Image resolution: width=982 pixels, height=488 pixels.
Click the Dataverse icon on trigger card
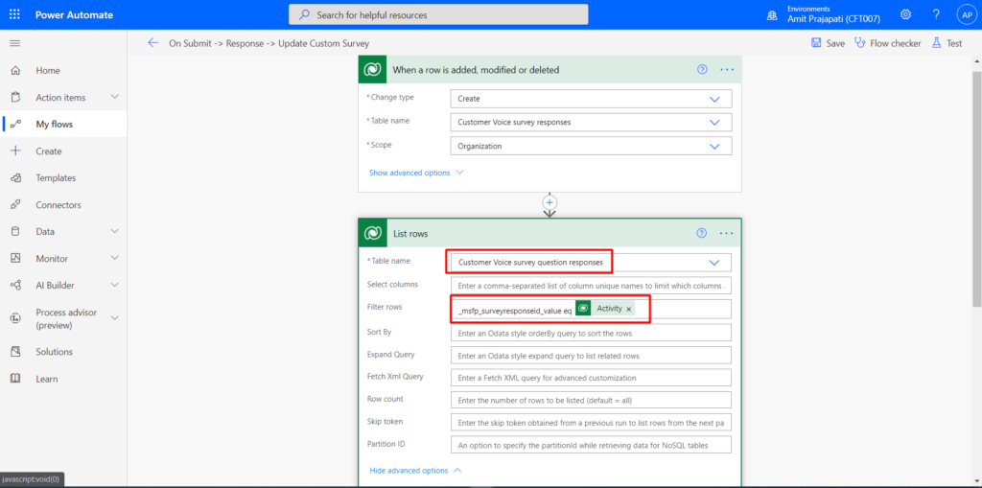(x=372, y=70)
